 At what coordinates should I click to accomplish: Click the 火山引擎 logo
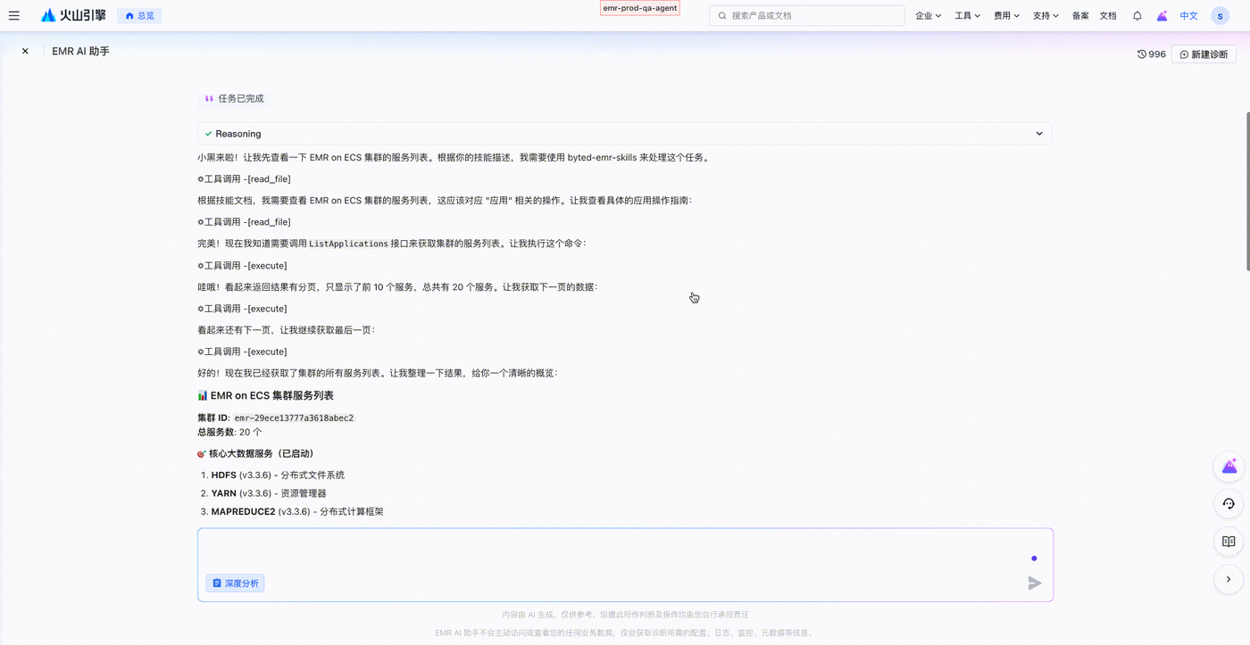(73, 15)
